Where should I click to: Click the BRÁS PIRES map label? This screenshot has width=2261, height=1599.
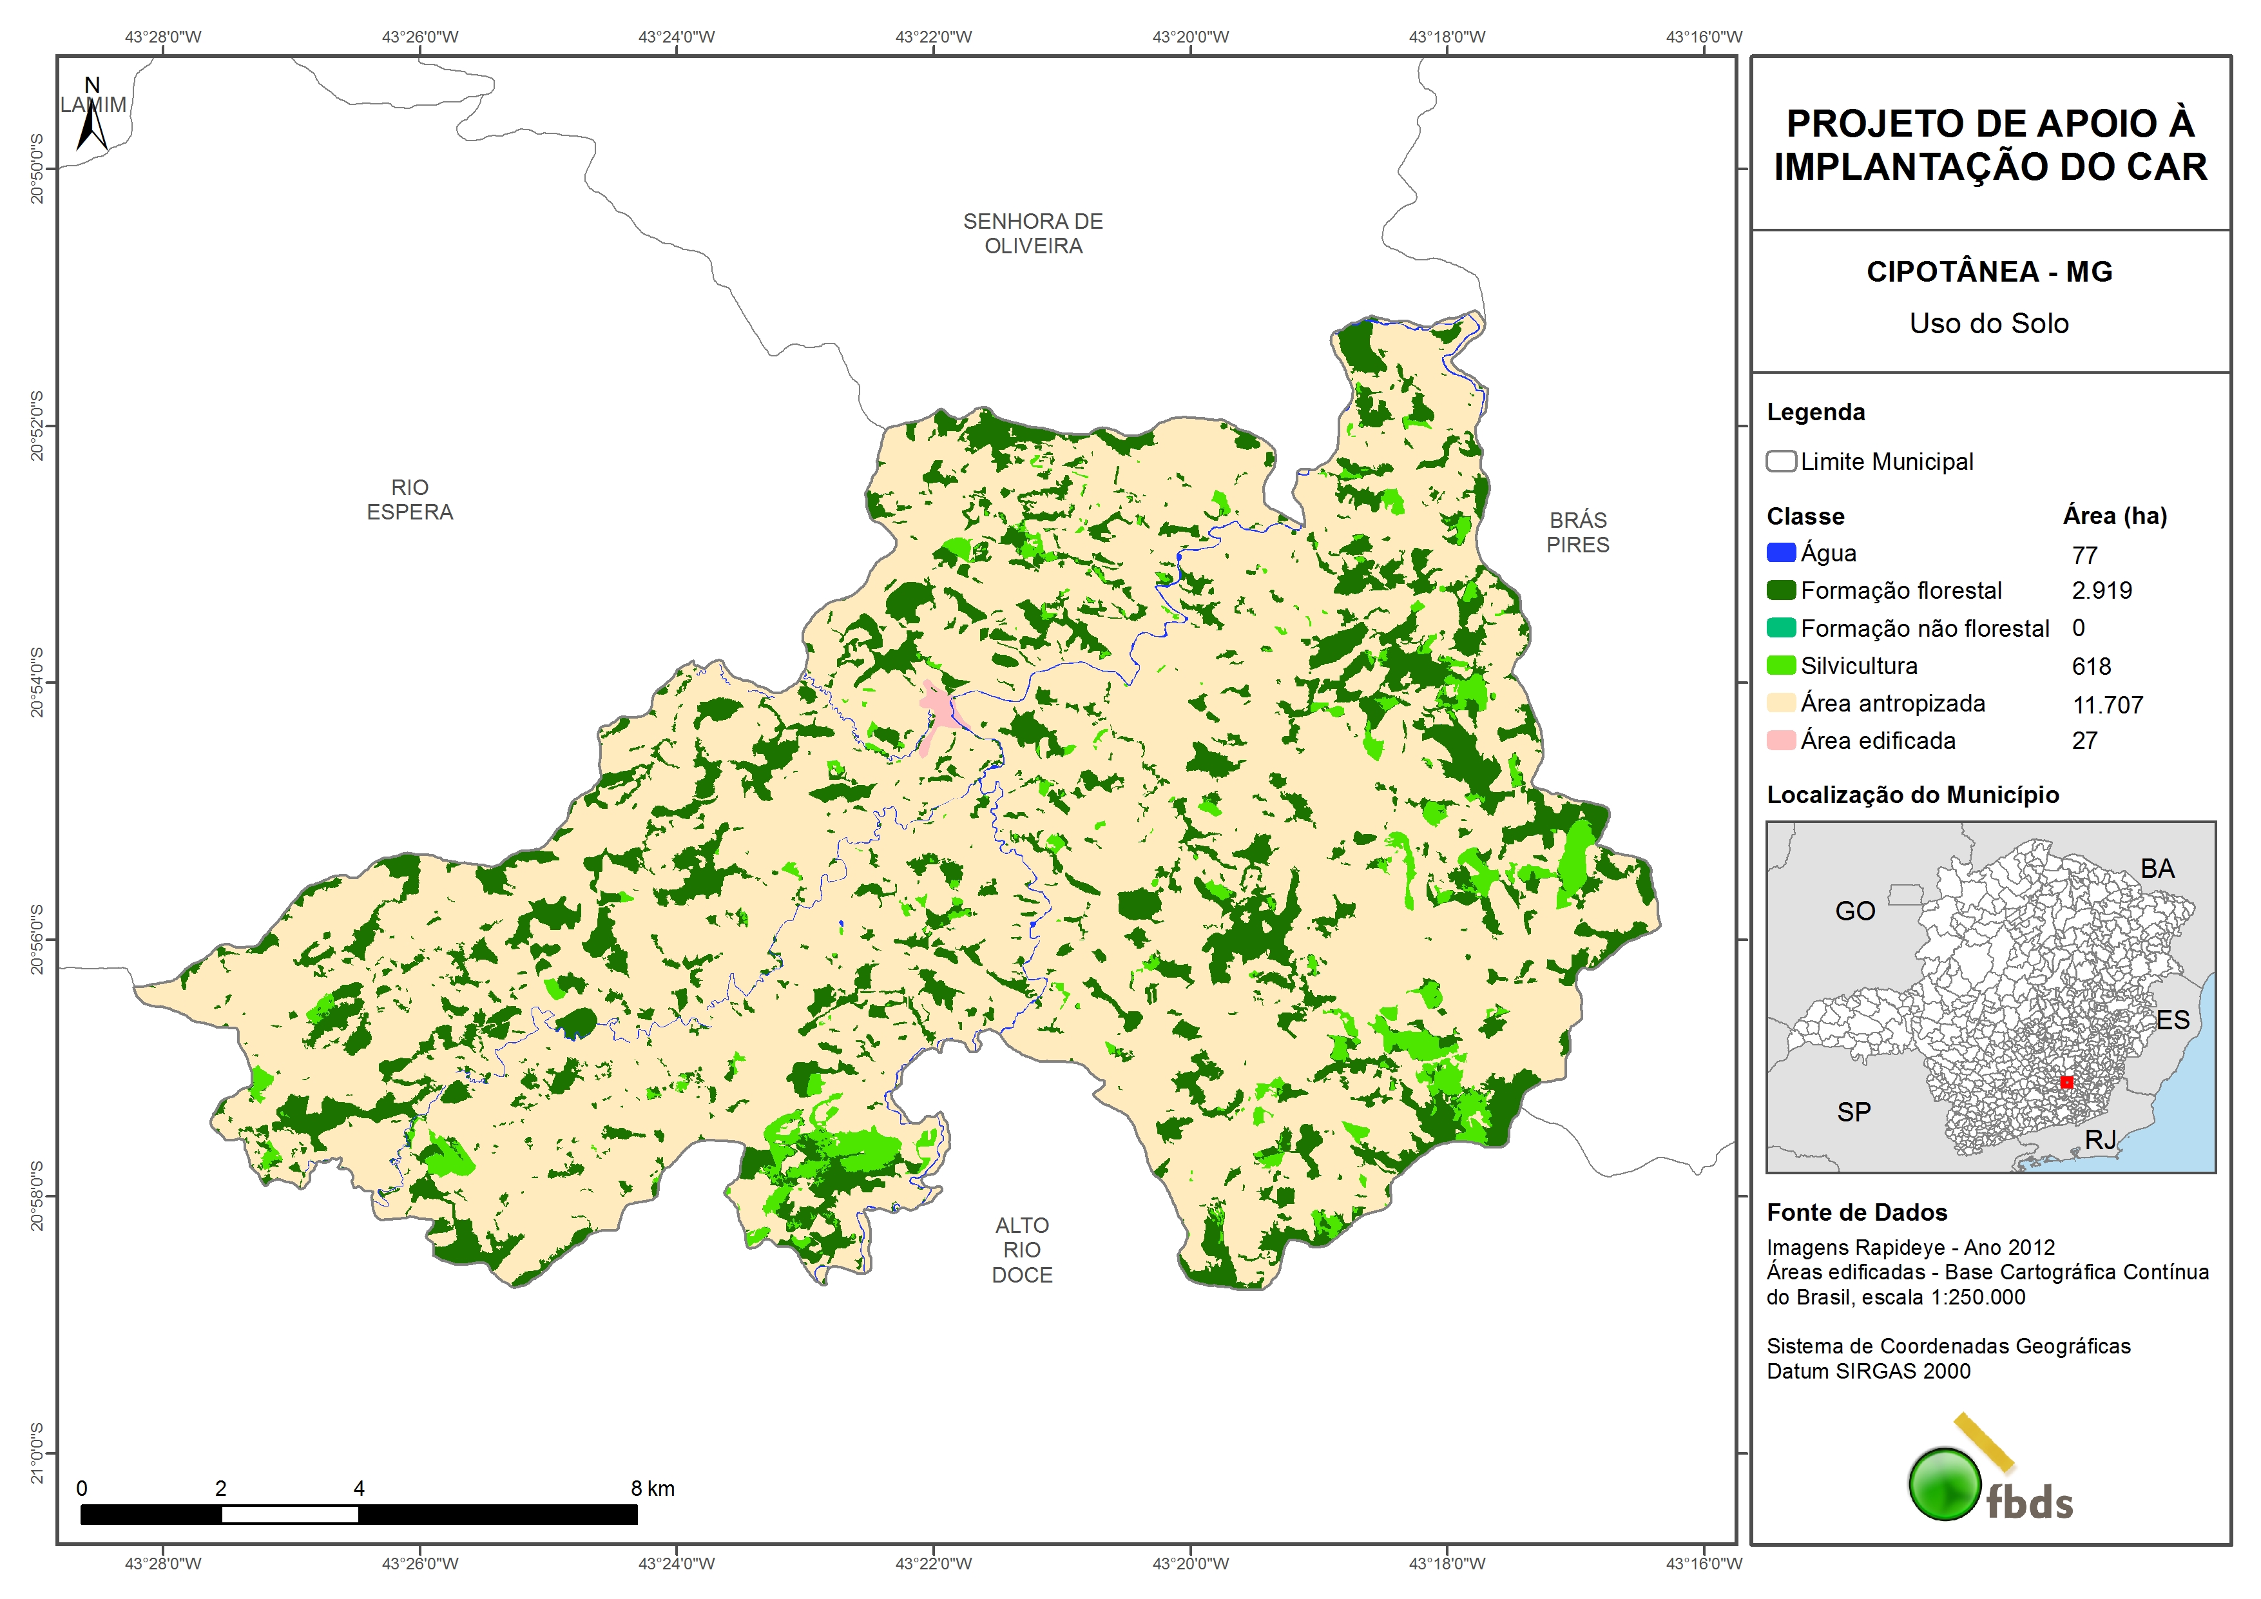(1577, 532)
